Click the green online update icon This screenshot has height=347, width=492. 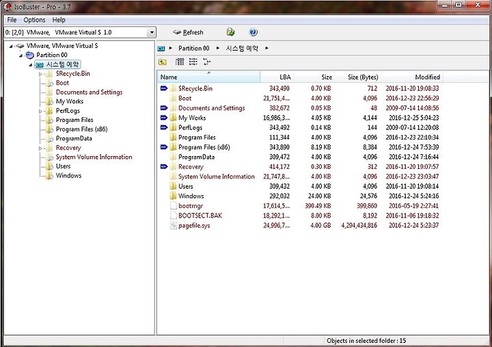coord(231,32)
